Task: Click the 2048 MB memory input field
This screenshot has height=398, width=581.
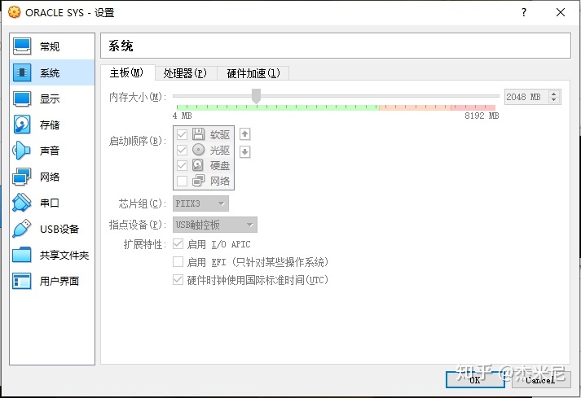Action: (x=526, y=97)
